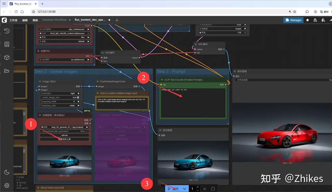332x192 pixels.
Task: Open the workflows folder sidebar icon
Action: click(7, 71)
